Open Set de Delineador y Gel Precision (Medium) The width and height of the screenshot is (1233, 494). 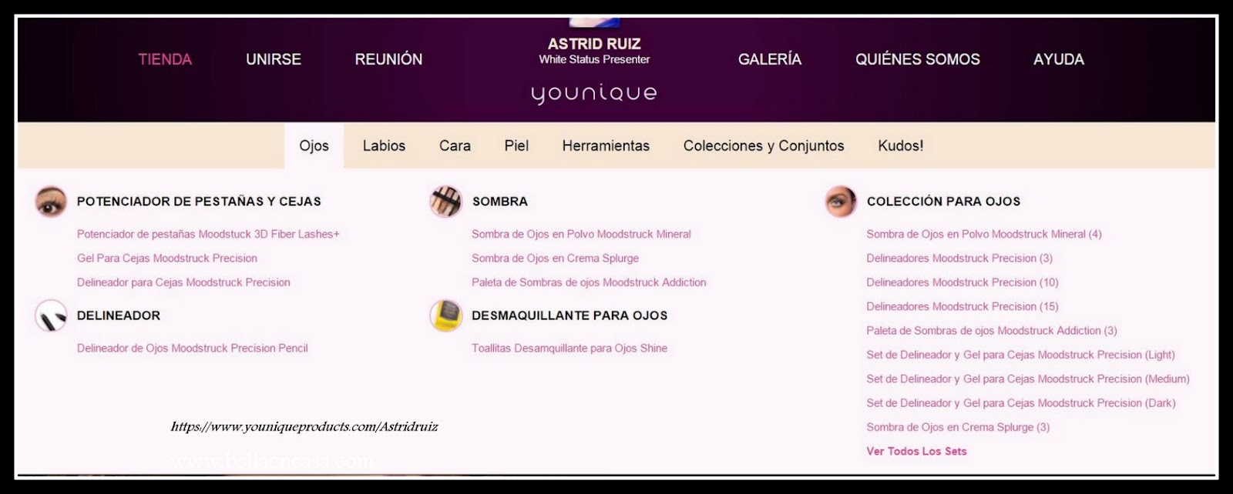click(1028, 379)
